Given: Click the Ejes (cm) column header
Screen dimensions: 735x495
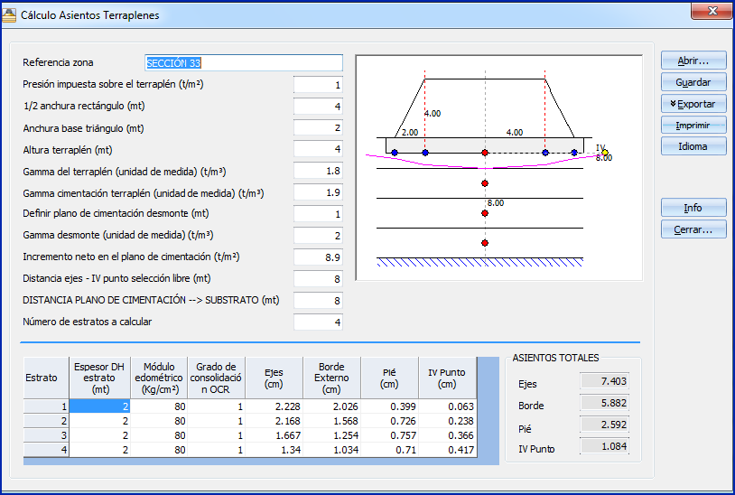Looking at the screenshot, I should tap(274, 378).
